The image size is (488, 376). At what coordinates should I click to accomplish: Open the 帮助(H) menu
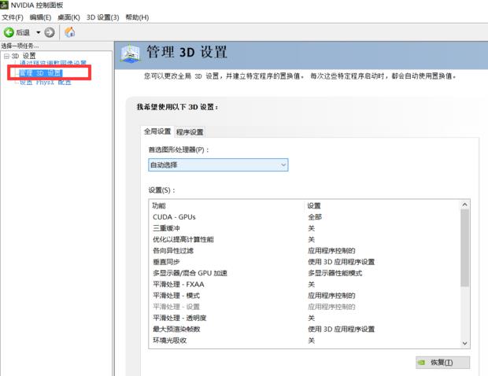click(x=137, y=17)
